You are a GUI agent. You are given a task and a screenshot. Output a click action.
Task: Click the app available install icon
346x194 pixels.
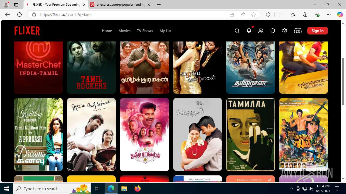[232, 15]
